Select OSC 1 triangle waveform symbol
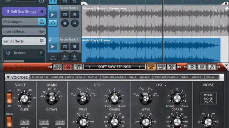Screen dimensions: 229x128 click(79, 89)
